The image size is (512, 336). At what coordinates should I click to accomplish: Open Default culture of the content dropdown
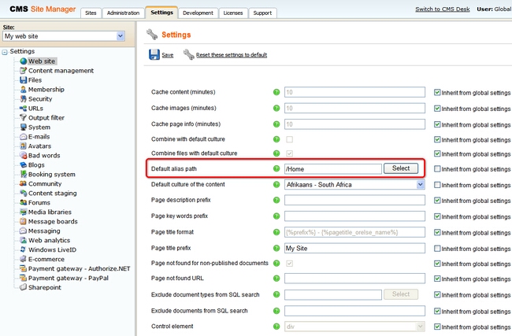tap(421, 184)
